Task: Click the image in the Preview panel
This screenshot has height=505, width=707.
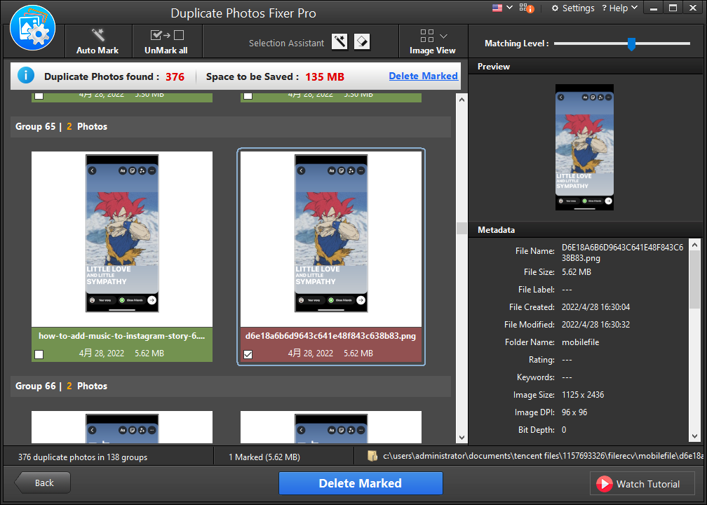Action: click(584, 147)
